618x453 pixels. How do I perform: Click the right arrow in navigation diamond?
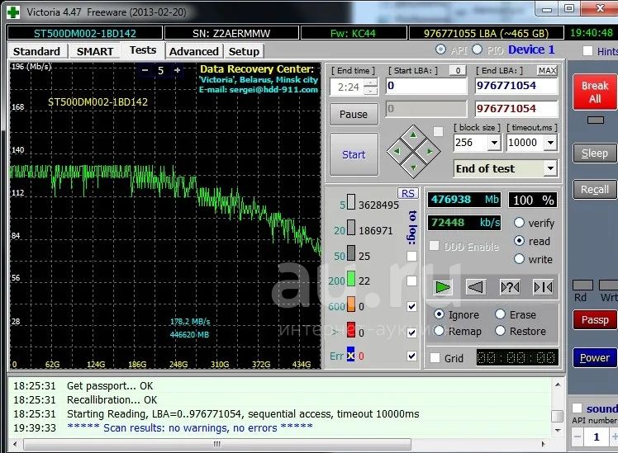point(429,151)
